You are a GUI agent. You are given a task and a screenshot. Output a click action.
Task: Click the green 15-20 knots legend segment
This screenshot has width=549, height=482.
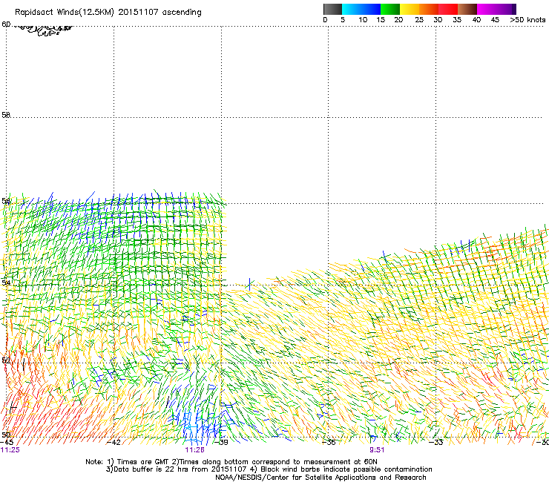click(x=390, y=9)
